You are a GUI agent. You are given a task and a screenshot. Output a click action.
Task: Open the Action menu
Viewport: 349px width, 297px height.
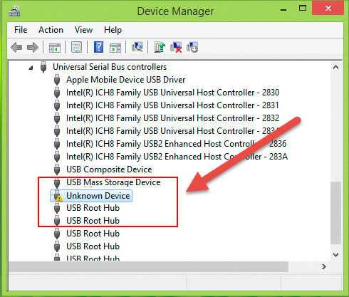pos(51,30)
